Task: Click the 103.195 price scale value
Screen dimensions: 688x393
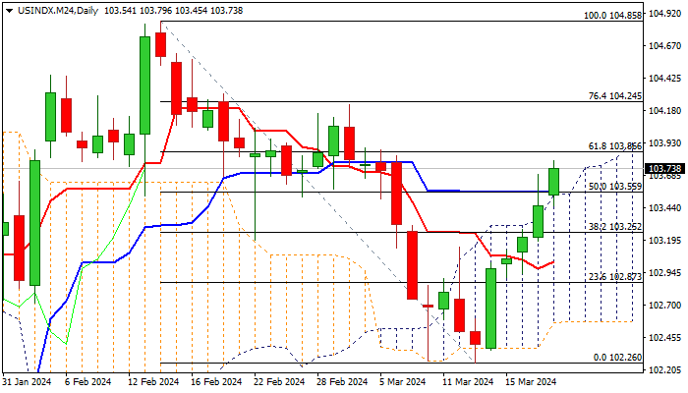Action: pyautogui.click(x=664, y=241)
